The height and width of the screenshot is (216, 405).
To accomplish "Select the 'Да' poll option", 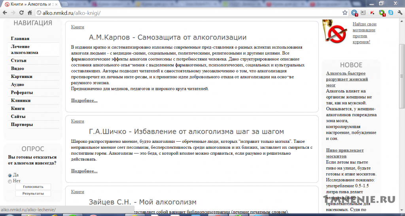I will coord(10,175).
